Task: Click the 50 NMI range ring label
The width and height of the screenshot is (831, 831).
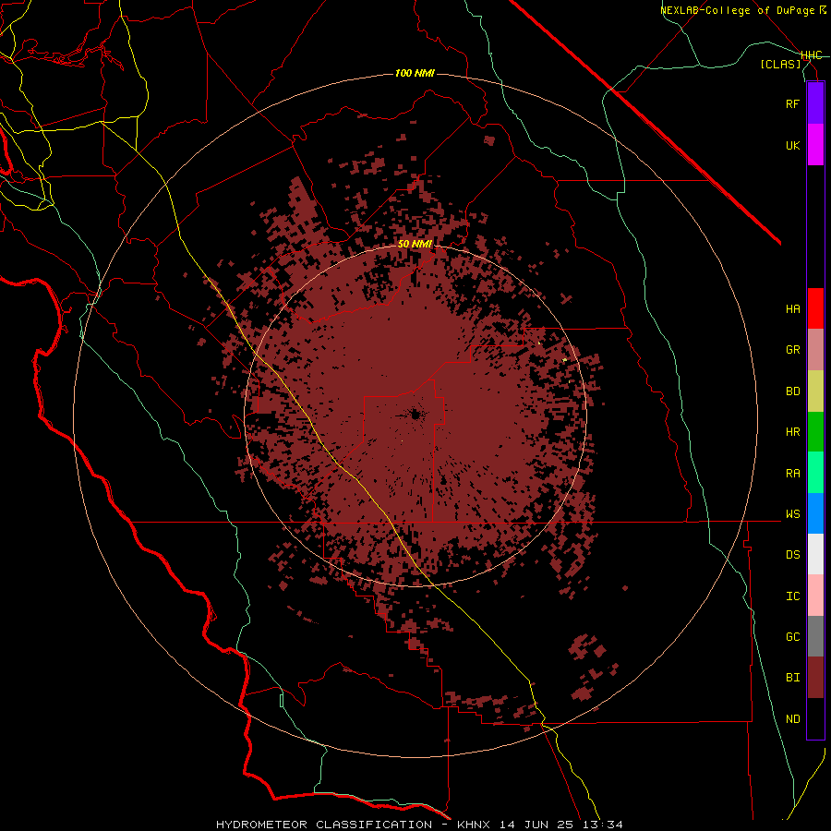Action: pos(415,244)
